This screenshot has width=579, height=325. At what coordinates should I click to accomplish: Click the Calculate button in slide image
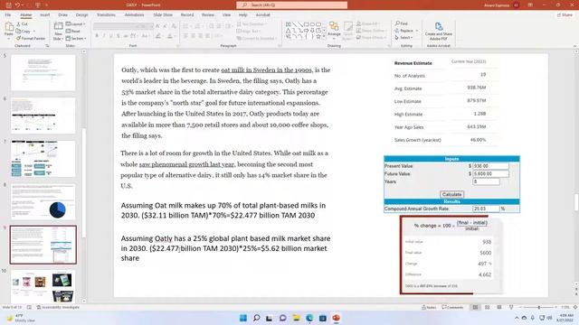[451, 194]
